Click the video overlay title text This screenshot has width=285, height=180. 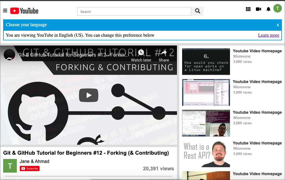[73, 55]
